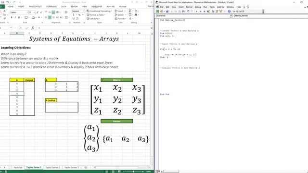This screenshot has width=308, height=173.
Task: Toggle center horizontal alignment in the ribbon
Action: 50,17
